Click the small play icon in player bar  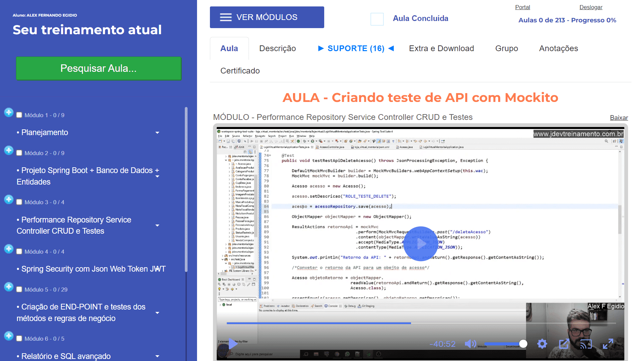pyautogui.click(x=233, y=343)
